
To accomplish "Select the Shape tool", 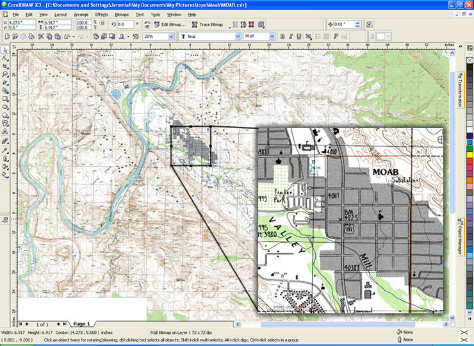I will click(5, 58).
